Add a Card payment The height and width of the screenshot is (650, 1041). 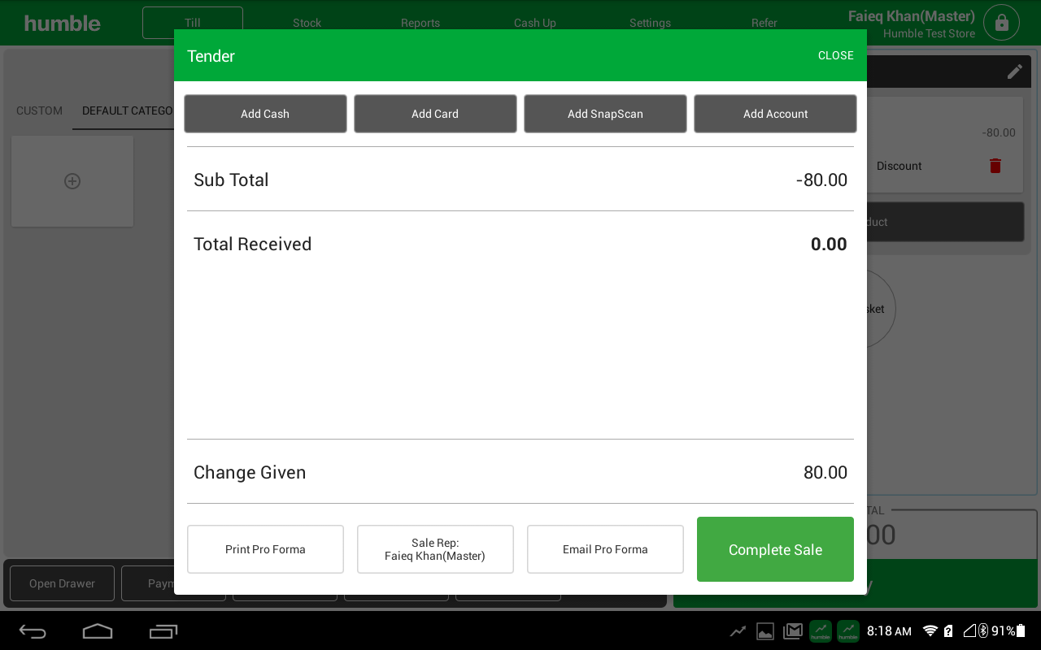435,114
